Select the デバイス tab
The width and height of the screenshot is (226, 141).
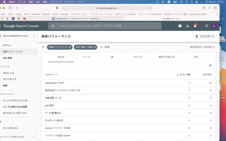pyautogui.click(x=138, y=57)
